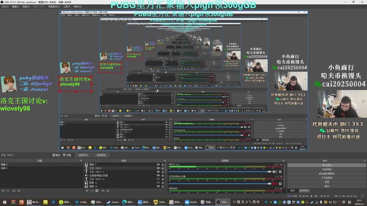Click the microphone icon in system tray

321,202
